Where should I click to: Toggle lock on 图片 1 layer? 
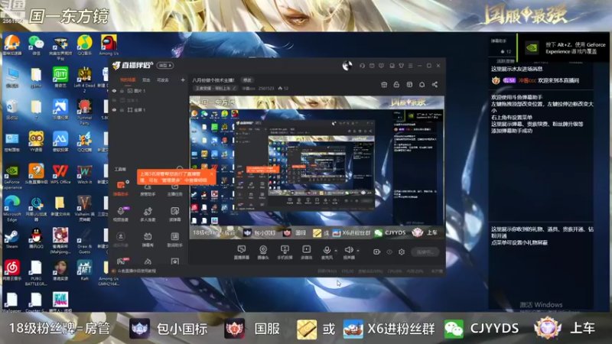point(122,91)
